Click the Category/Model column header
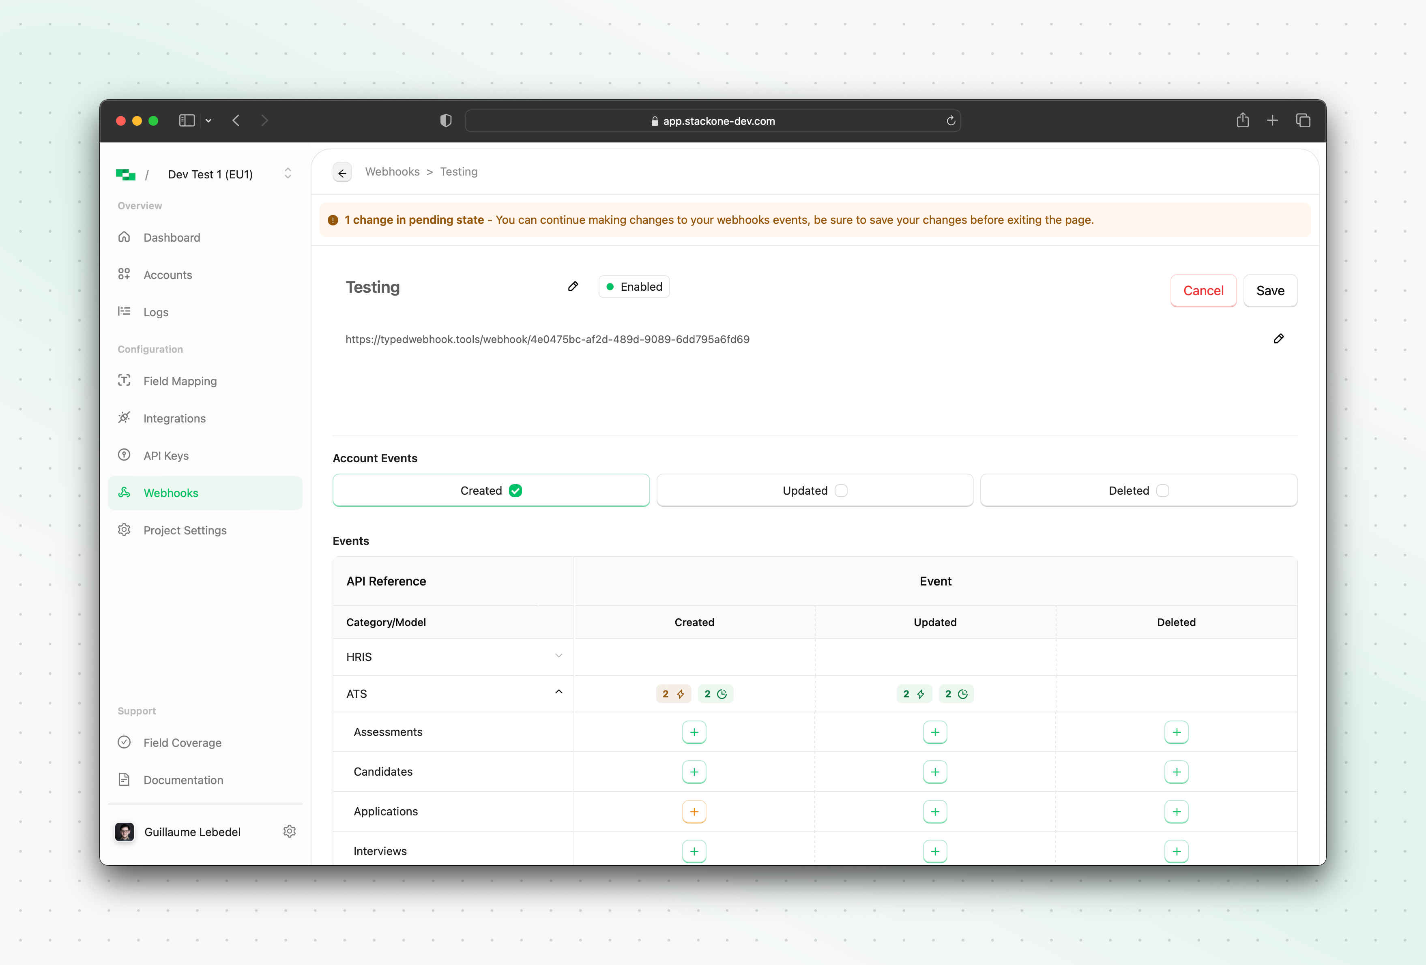 pyautogui.click(x=386, y=622)
